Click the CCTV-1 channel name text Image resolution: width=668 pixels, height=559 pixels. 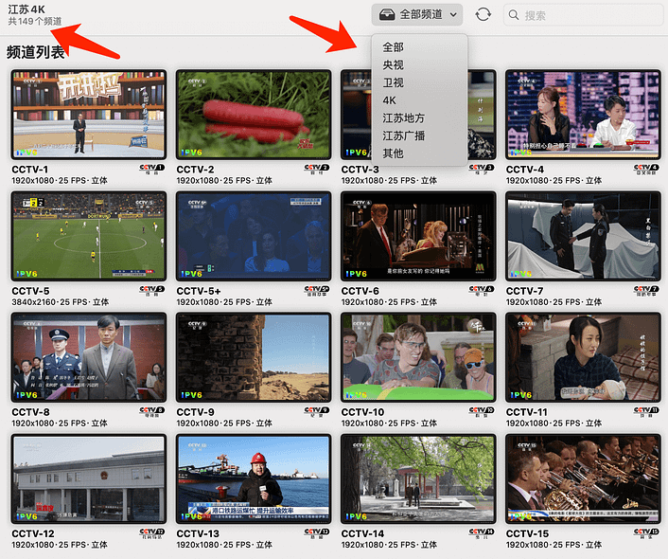point(30,170)
